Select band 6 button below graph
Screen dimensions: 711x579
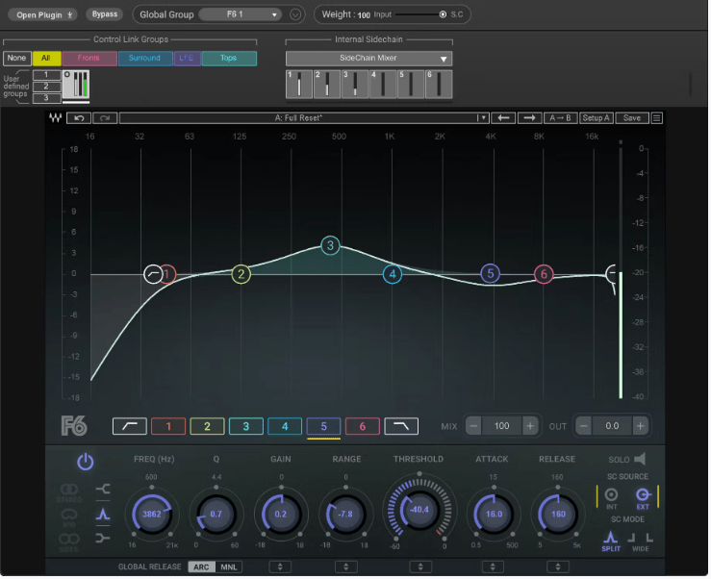(x=363, y=427)
